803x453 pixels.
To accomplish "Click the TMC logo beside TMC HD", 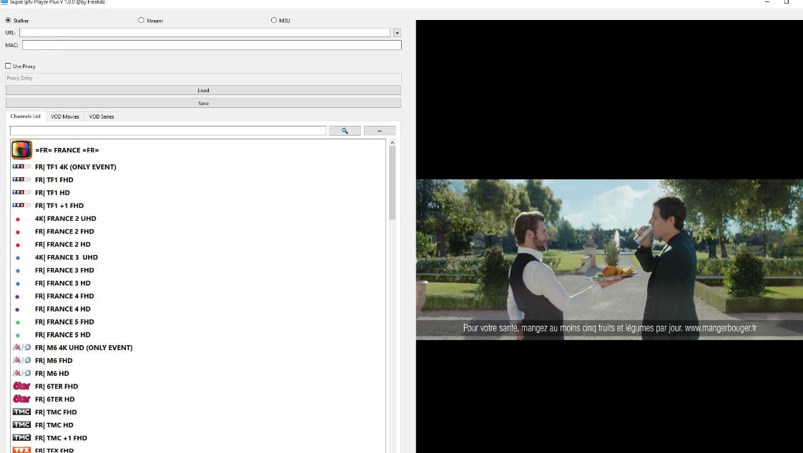I will [x=21, y=425].
